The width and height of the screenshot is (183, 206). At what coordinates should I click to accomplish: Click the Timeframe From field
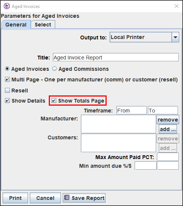tap(132, 110)
